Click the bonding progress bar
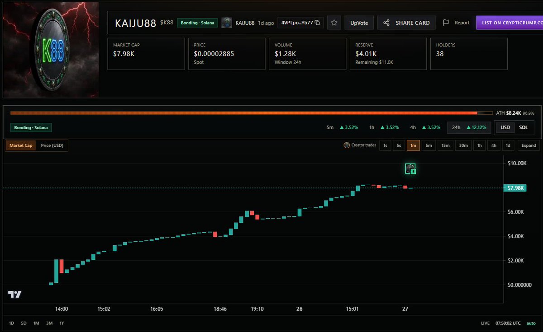 (x=252, y=113)
